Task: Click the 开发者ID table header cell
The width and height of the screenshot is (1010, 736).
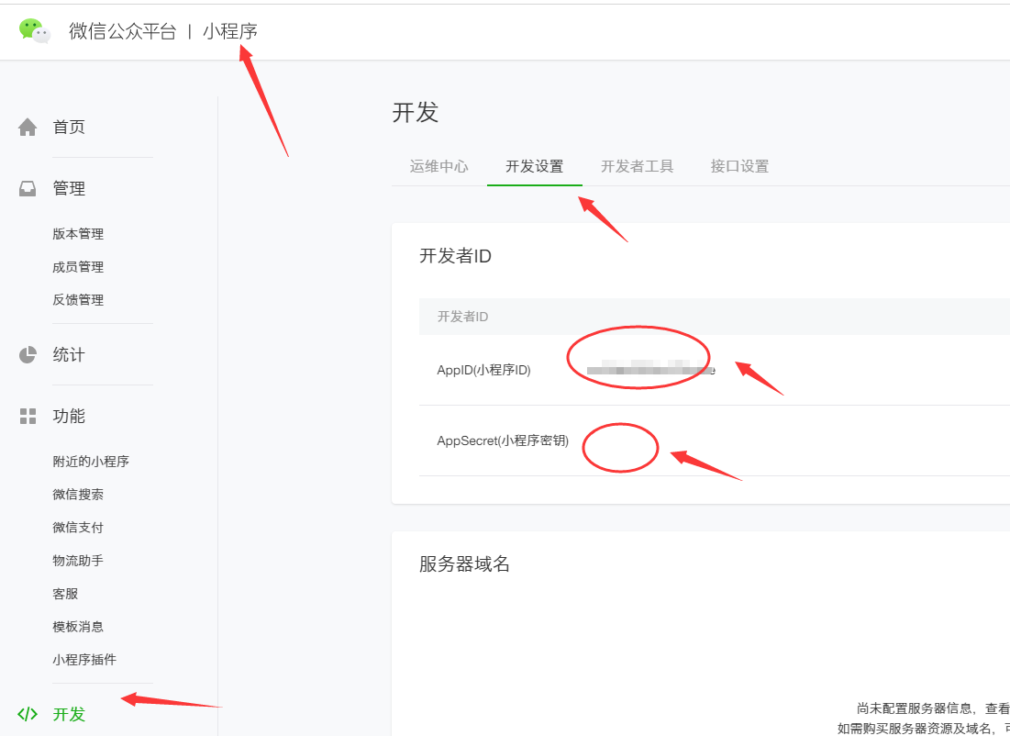Action: point(462,317)
